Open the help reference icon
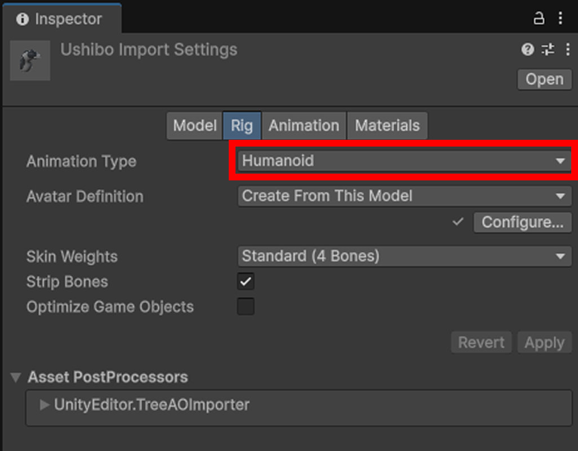Viewport: 578px width, 451px height. (x=527, y=49)
